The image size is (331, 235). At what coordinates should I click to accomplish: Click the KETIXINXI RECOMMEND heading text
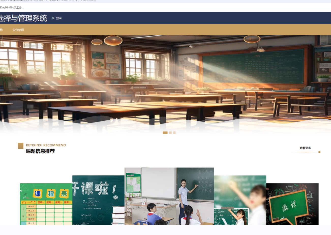click(46, 145)
